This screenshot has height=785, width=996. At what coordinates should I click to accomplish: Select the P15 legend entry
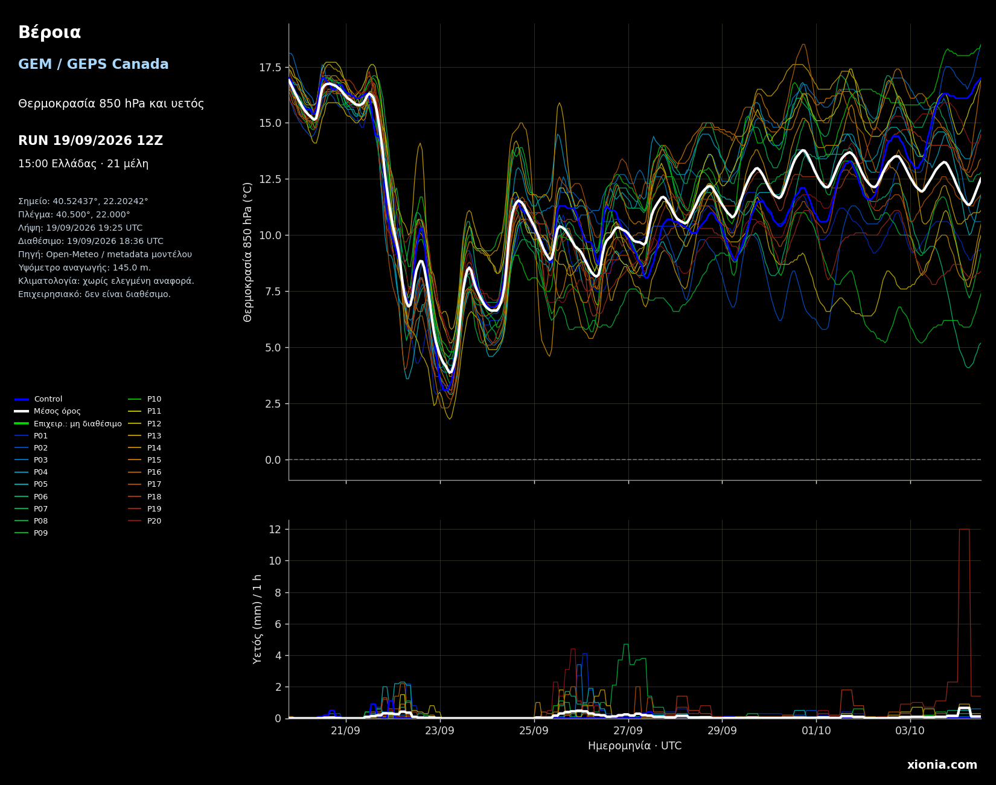(x=145, y=460)
